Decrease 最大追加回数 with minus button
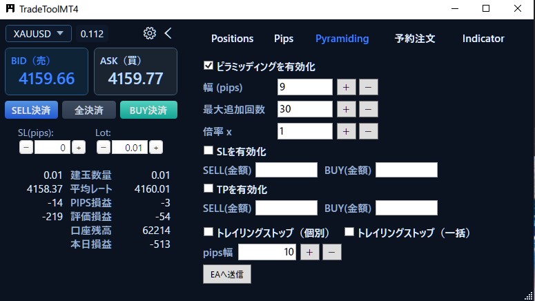The height and width of the screenshot is (301, 535). tap(368, 109)
